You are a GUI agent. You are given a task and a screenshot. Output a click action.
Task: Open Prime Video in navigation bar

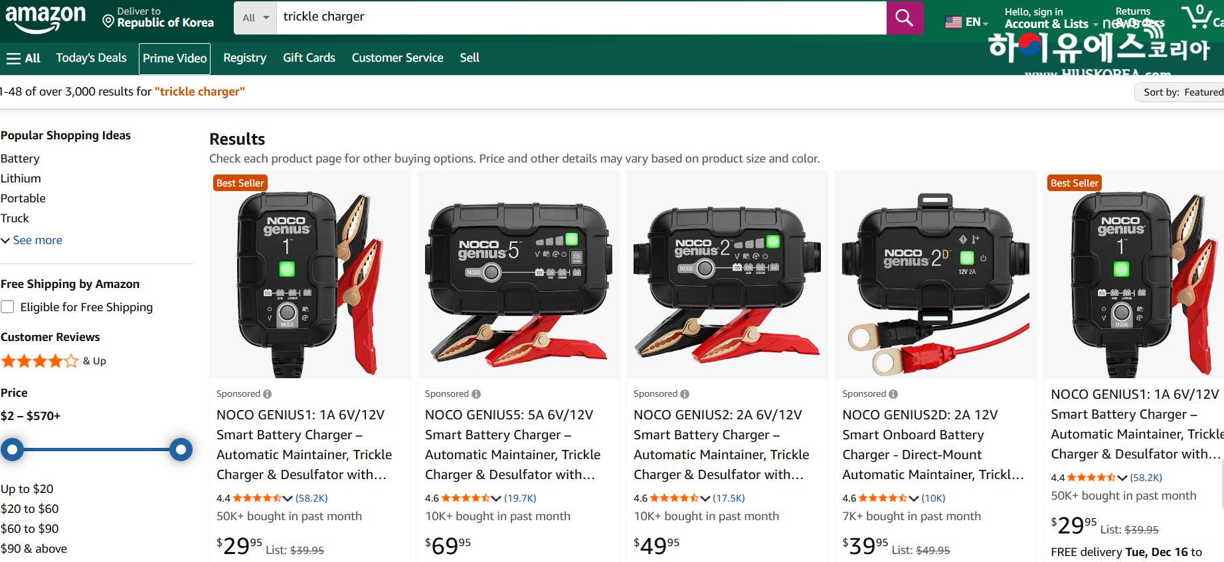pos(175,58)
